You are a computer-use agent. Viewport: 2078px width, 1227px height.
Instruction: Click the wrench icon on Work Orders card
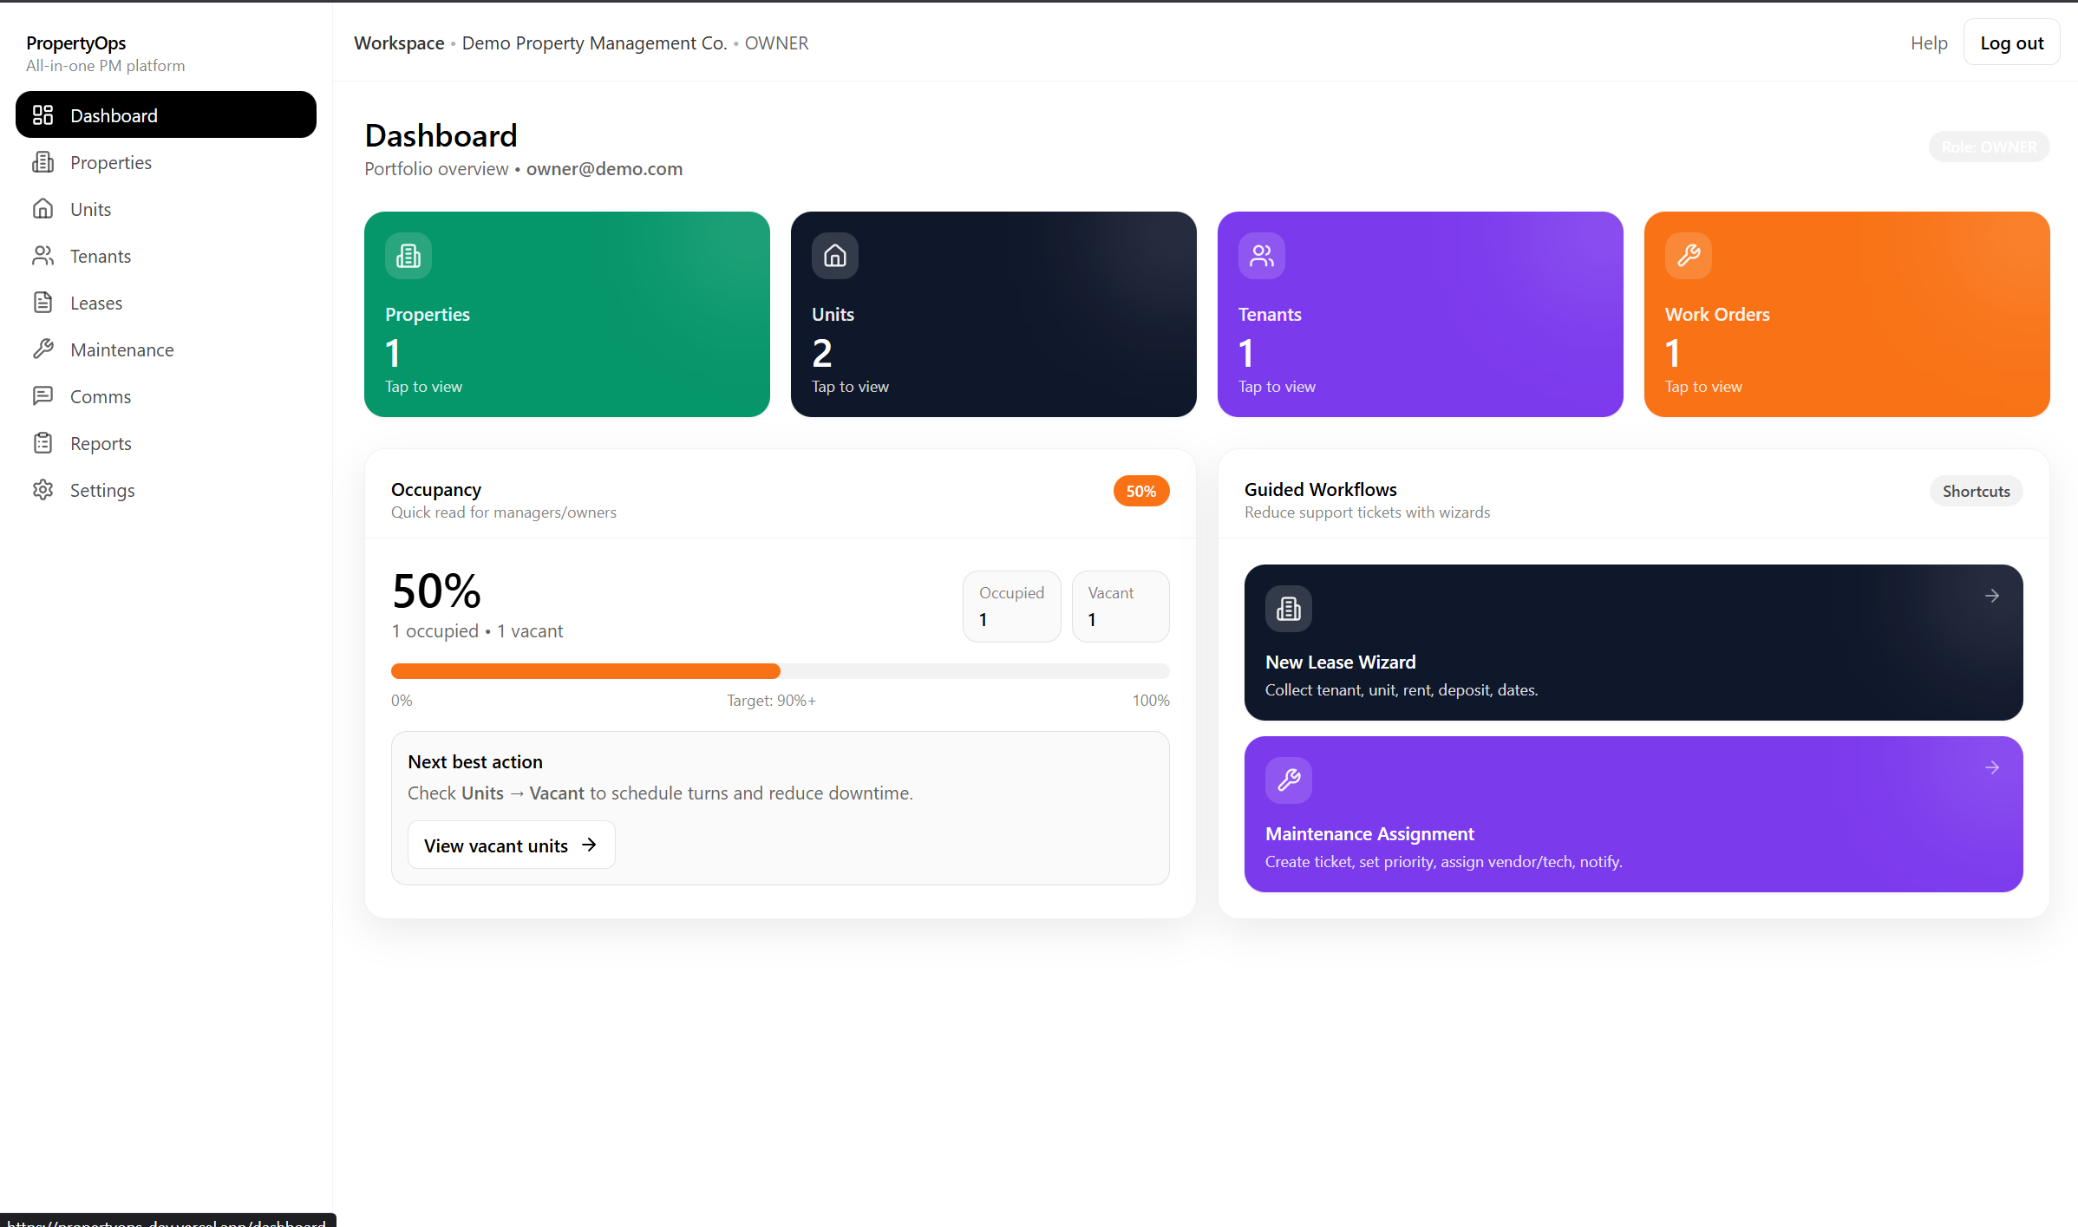[1688, 256]
